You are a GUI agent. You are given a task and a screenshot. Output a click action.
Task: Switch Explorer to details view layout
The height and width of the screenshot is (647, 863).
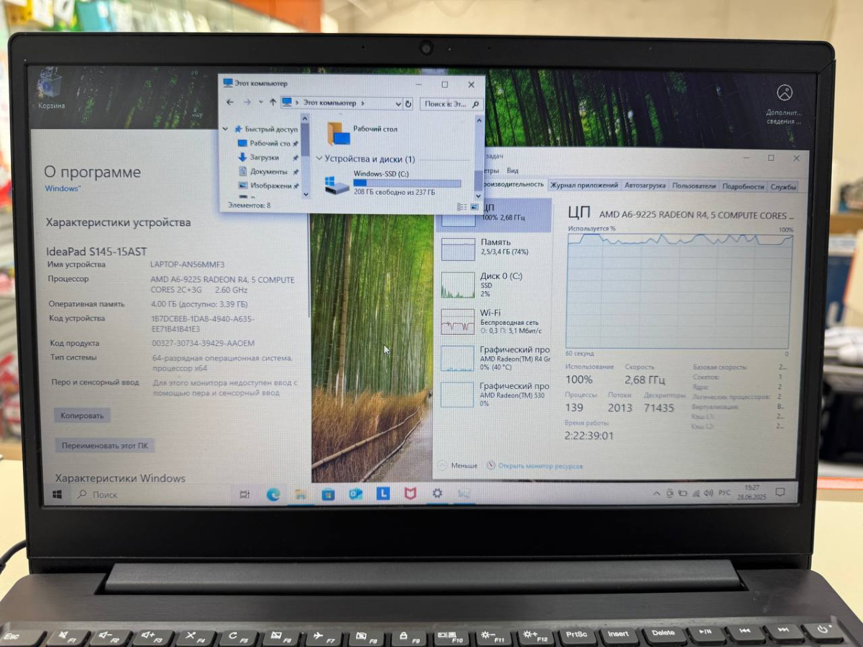pyautogui.click(x=461, y=206)
